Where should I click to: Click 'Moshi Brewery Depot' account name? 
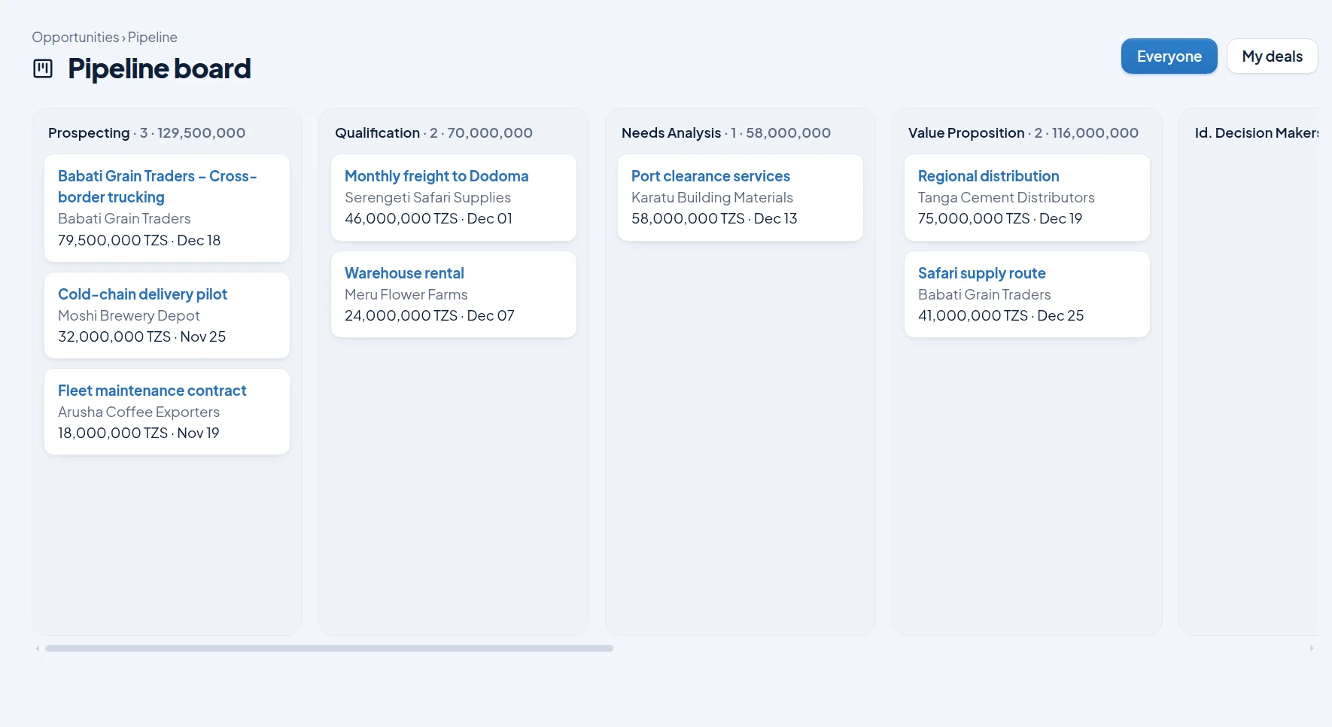coord(129,315)
